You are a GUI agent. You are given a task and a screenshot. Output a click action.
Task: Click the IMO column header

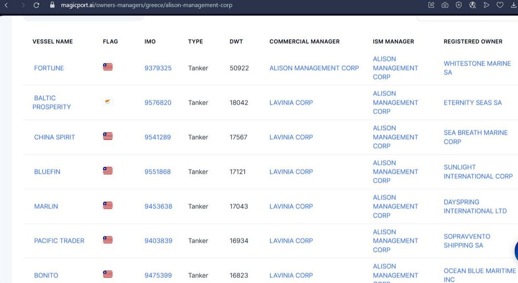coord(150,42)
